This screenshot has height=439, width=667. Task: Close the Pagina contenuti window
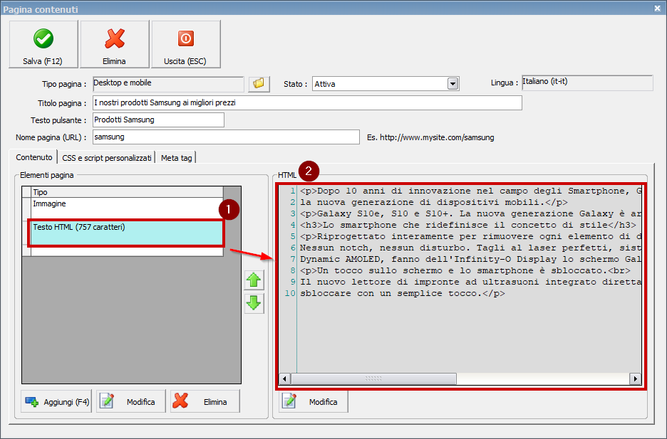(x=657, y=8)
